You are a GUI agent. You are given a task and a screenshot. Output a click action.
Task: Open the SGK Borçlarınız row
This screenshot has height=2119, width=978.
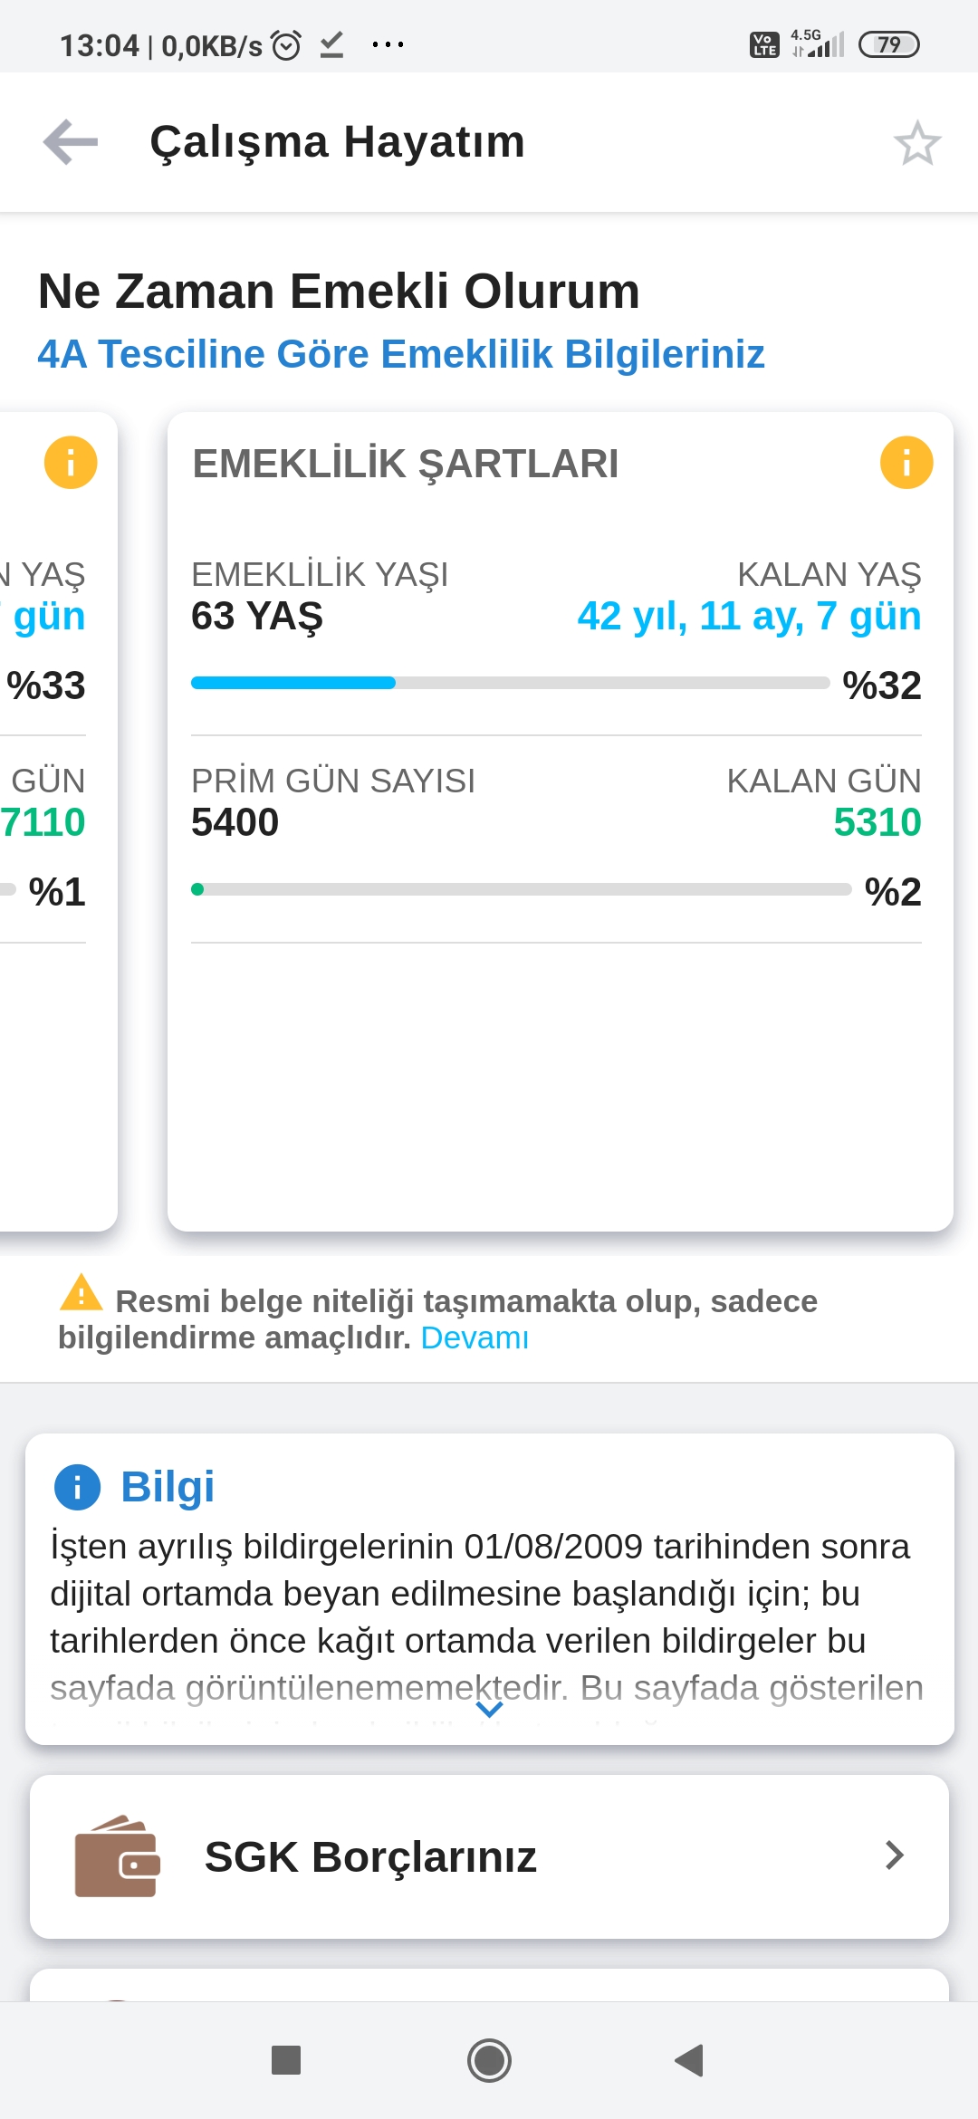pyautogui.click(x=489, y=1856)
